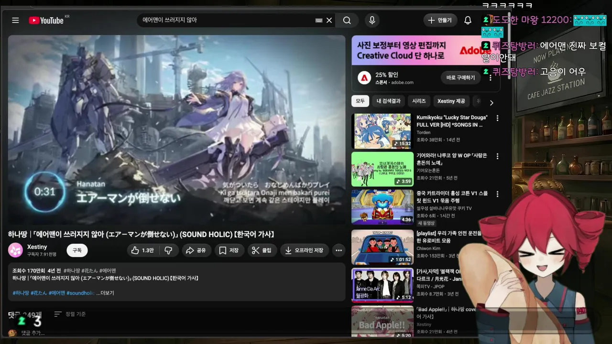This screenshot has height=344, width=612.
Task: Open the Janne Da Arc 월광화 video thumbnail
Action: [382, 285]
